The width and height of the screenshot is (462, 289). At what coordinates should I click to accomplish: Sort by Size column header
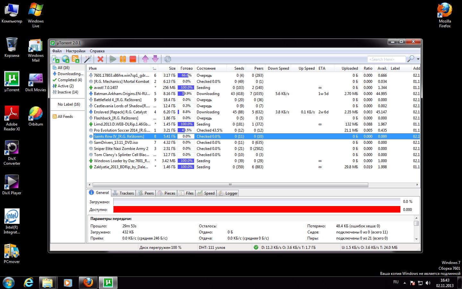click(167, 68)
